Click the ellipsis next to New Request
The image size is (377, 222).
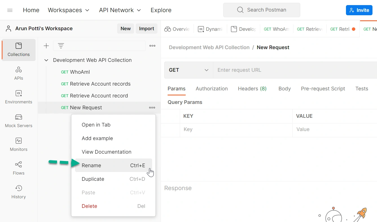tap(152, 108)
